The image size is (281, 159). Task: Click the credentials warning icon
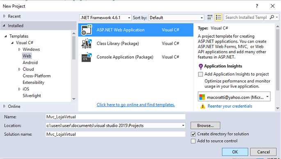point(203,106)
